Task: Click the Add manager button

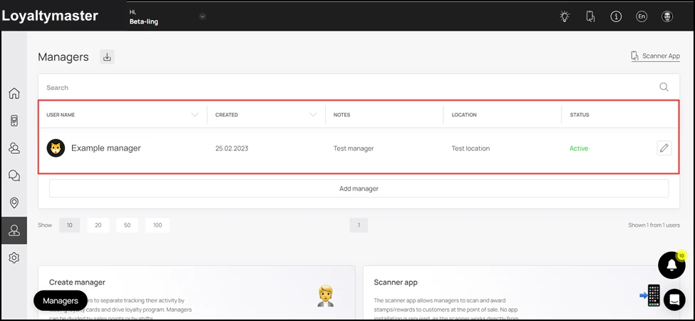Action: tap(359, 188)
